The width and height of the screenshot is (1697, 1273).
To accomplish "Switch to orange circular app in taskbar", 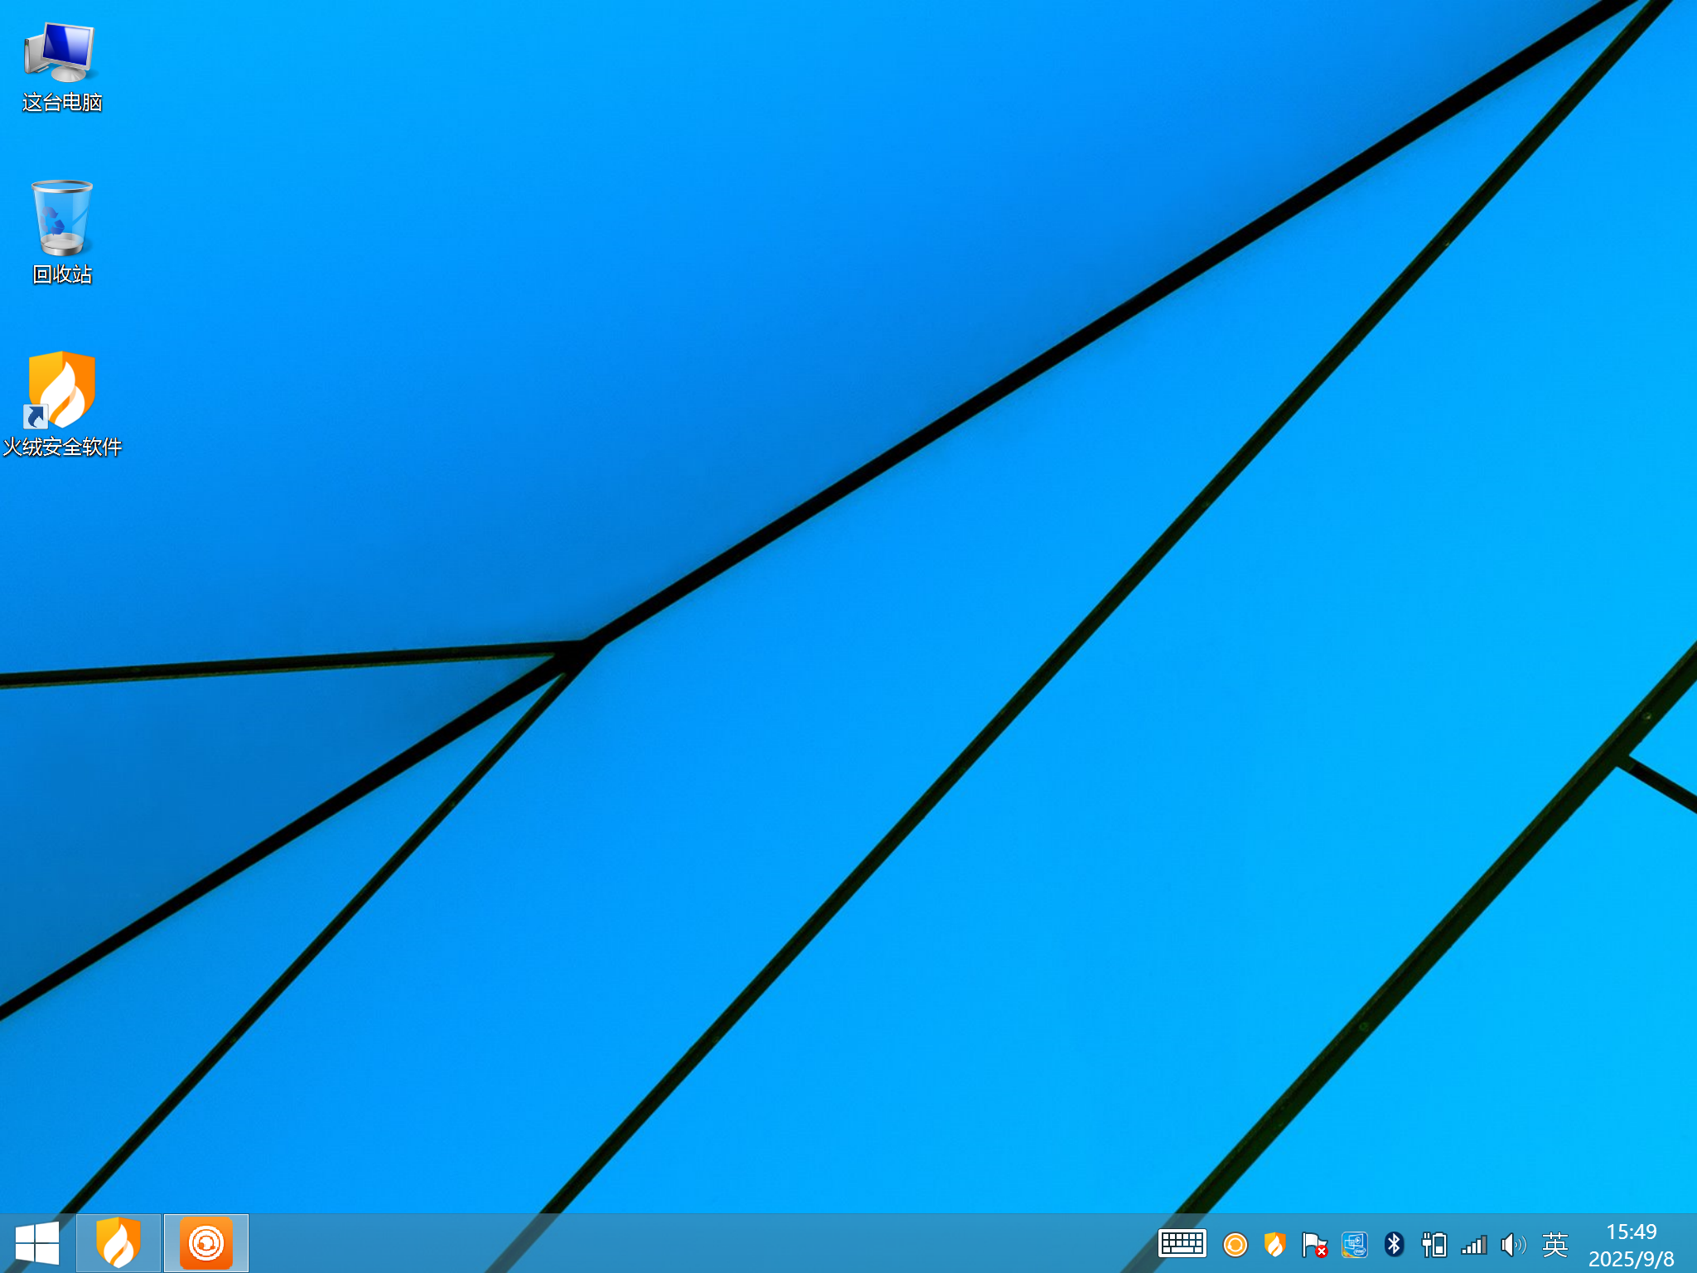I will click(x=206, y=1243).
